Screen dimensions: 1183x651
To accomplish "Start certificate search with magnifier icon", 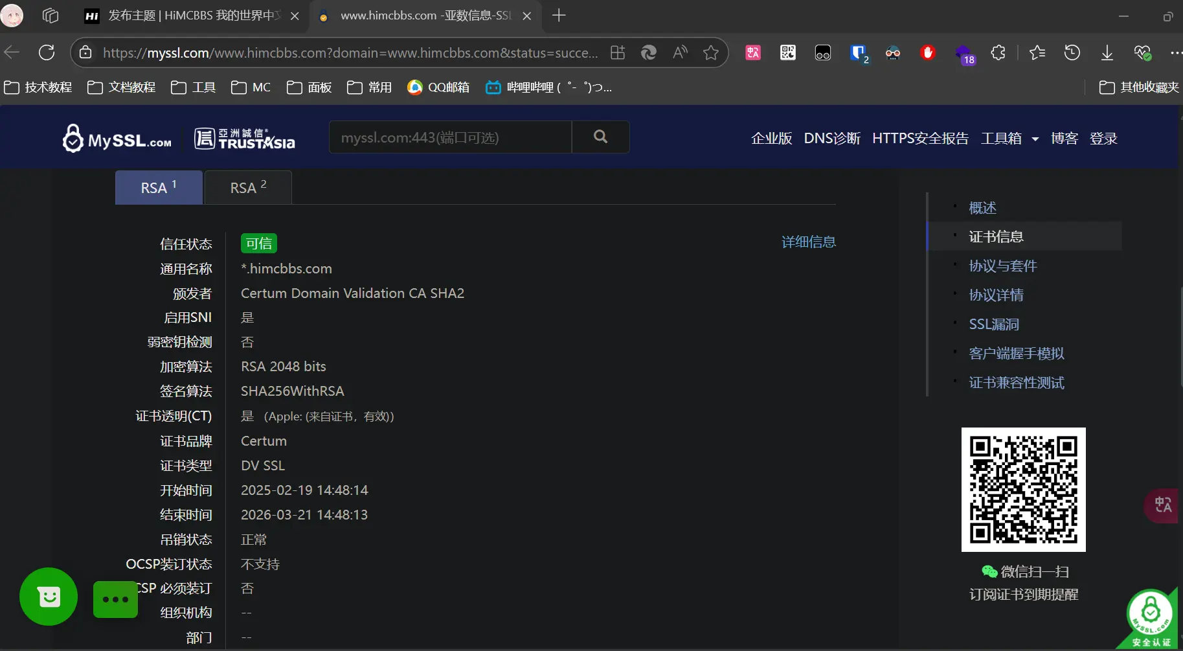I will click(600, 137).
